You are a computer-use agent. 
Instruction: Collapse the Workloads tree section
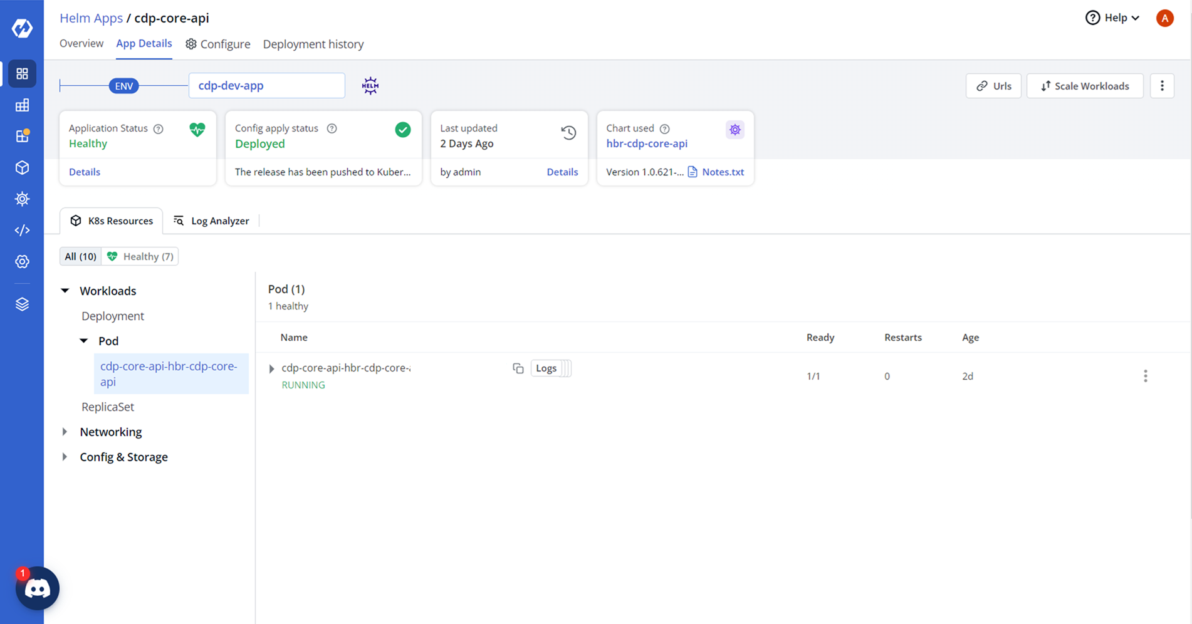[65, 291]
